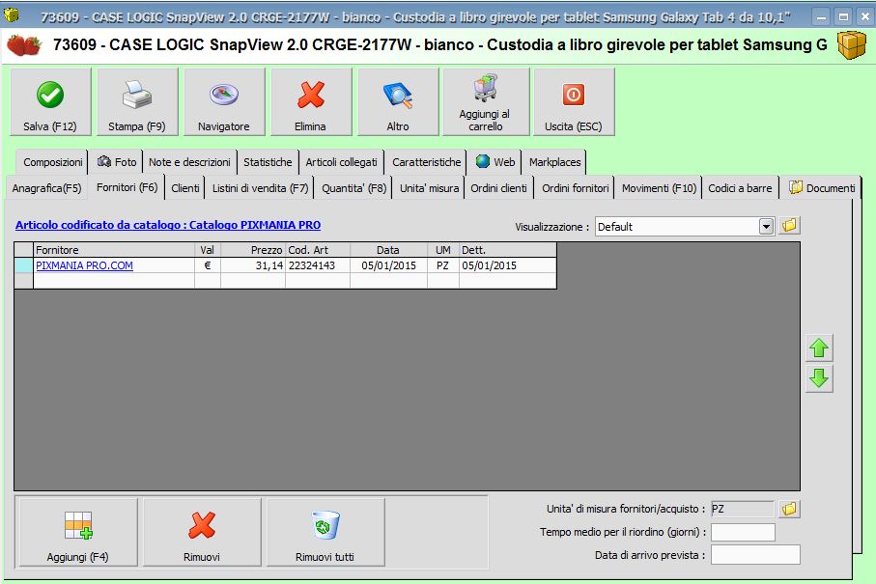Click the Data column header
This screenshot has width=876, height=584.
pos(389,250)
